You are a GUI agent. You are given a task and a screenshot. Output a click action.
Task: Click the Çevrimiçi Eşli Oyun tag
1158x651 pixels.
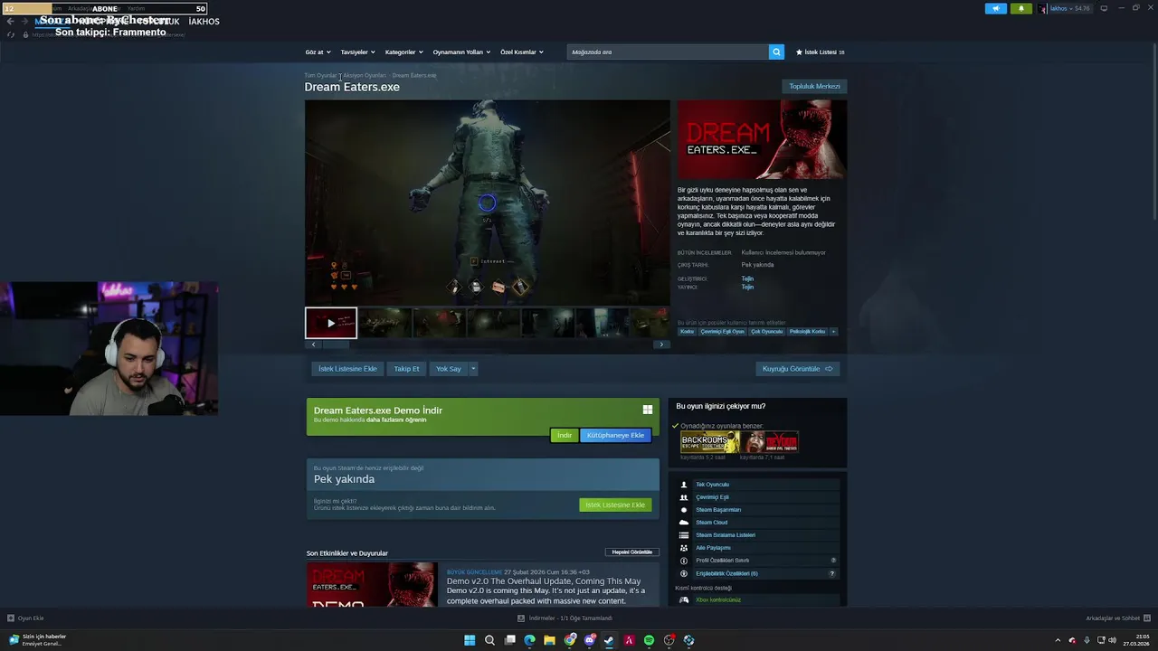[x=722, y=331]
